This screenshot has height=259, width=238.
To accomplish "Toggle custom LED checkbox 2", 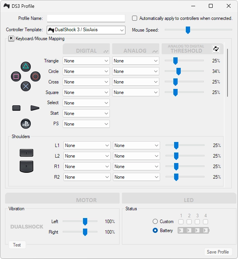I will [189, 222].
